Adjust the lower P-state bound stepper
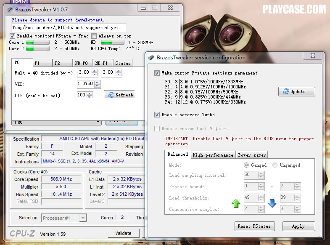This screenshot has height=245, width=330. [x=261, y=186]
